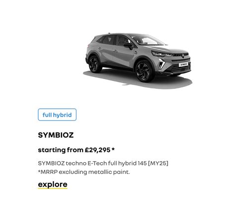Screen dimensions: 235x216
Task: Click the explore link
Action: (53, 184)
